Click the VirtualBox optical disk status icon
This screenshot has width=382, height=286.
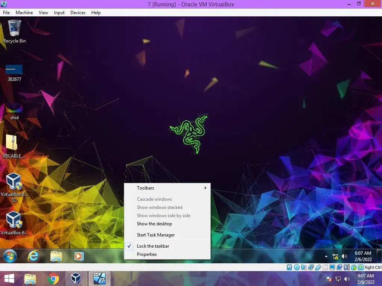coord(297,267)
